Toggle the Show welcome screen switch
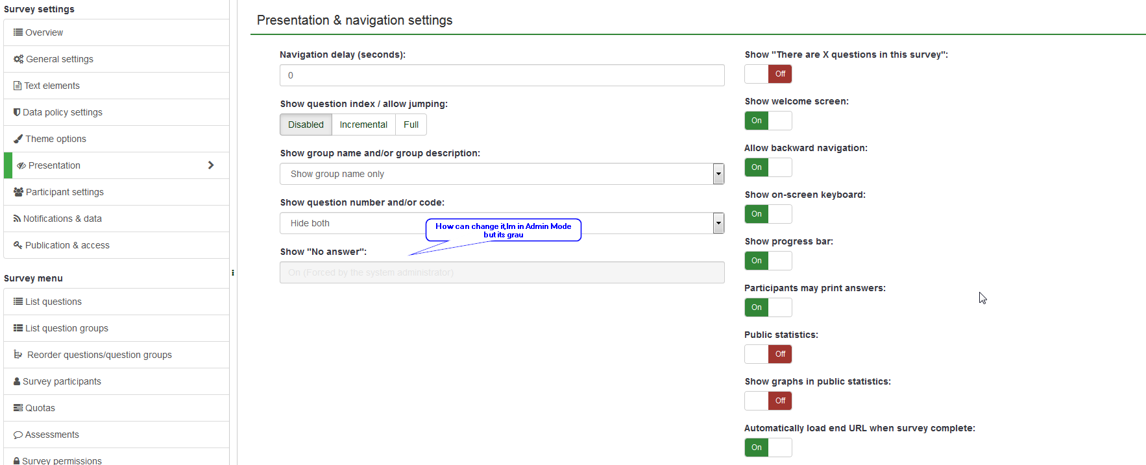 [768, 121]
